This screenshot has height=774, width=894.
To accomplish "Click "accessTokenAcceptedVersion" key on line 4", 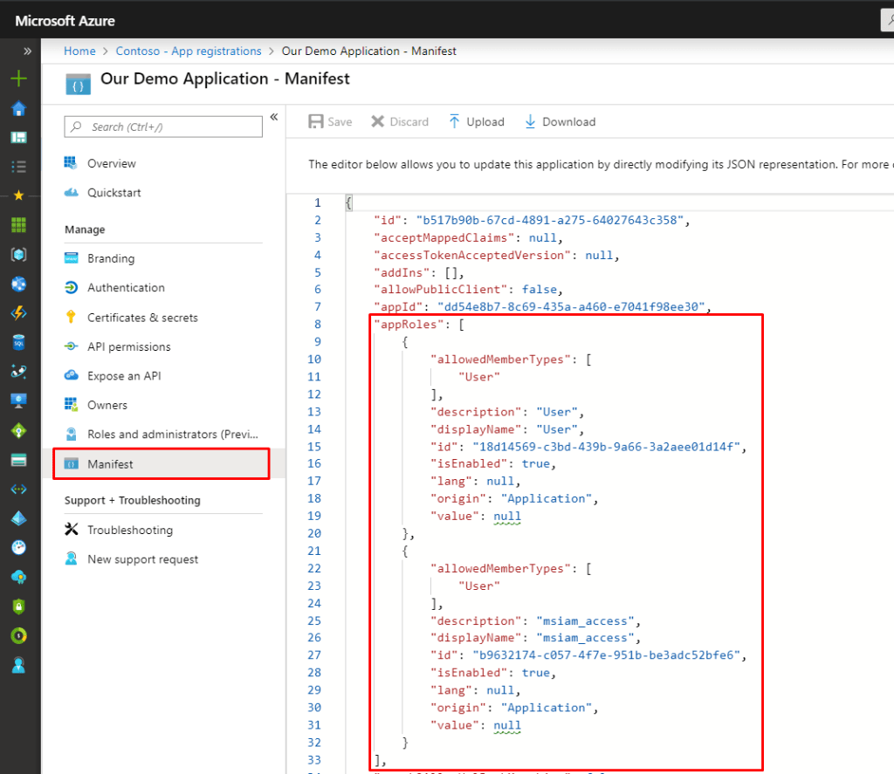I will 472,255.
